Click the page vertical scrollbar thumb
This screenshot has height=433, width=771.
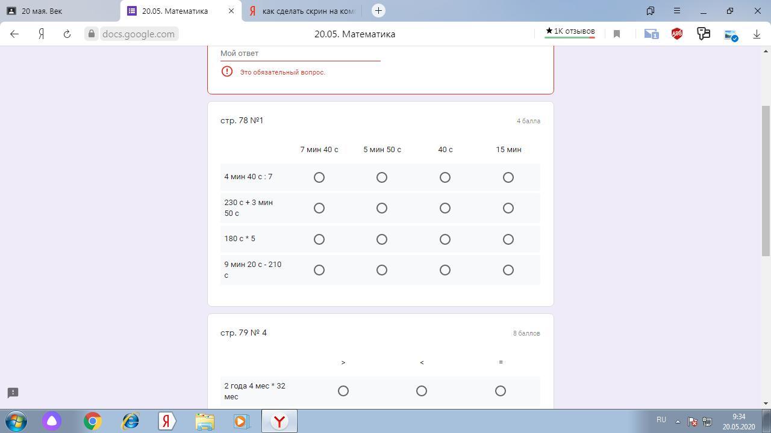(766, 180)
